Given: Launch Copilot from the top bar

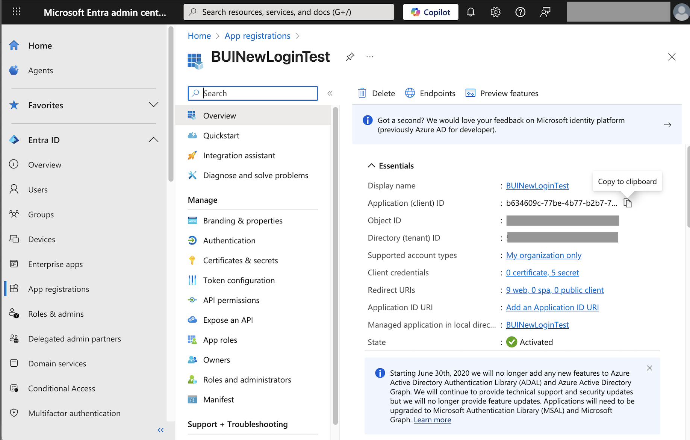Looking at the screenshot, I should (x=430, y=12).
